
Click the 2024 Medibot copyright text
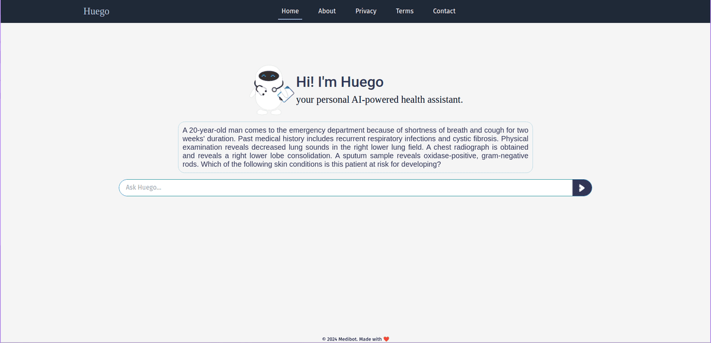coord(340,339)
